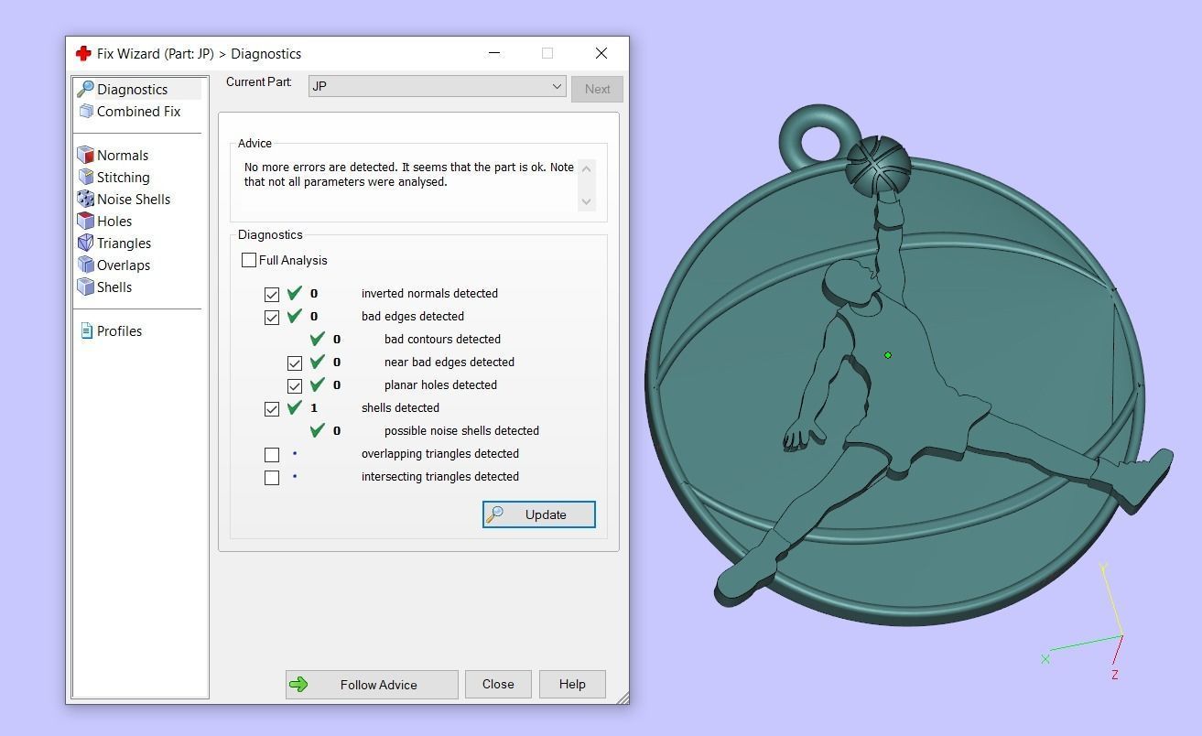Click the XYZ axis indicator in viewport
Viewport: 1202px width, 736px height.
click(1083, 622)
